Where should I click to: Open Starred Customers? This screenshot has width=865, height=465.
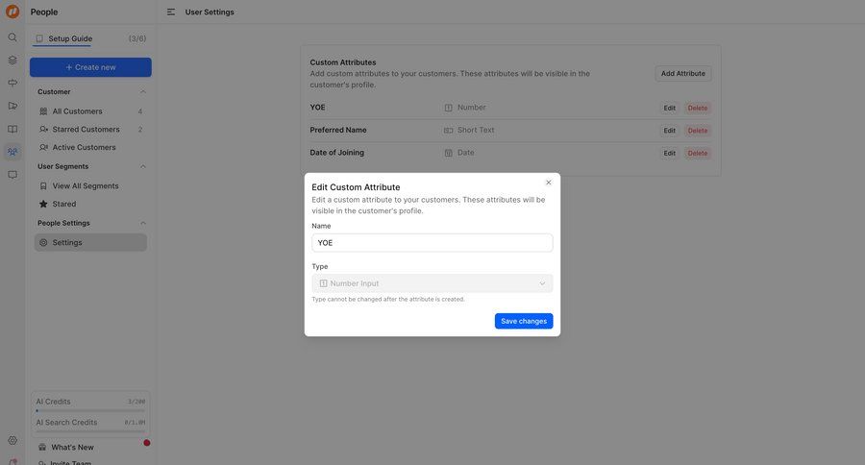coord(90,129)
